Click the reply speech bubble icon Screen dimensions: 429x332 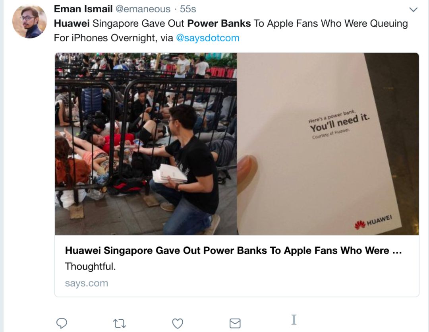pos(62,323)
